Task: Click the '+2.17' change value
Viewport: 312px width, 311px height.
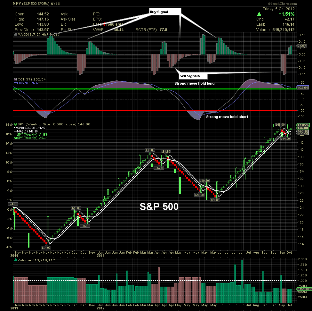Action: 290,19
